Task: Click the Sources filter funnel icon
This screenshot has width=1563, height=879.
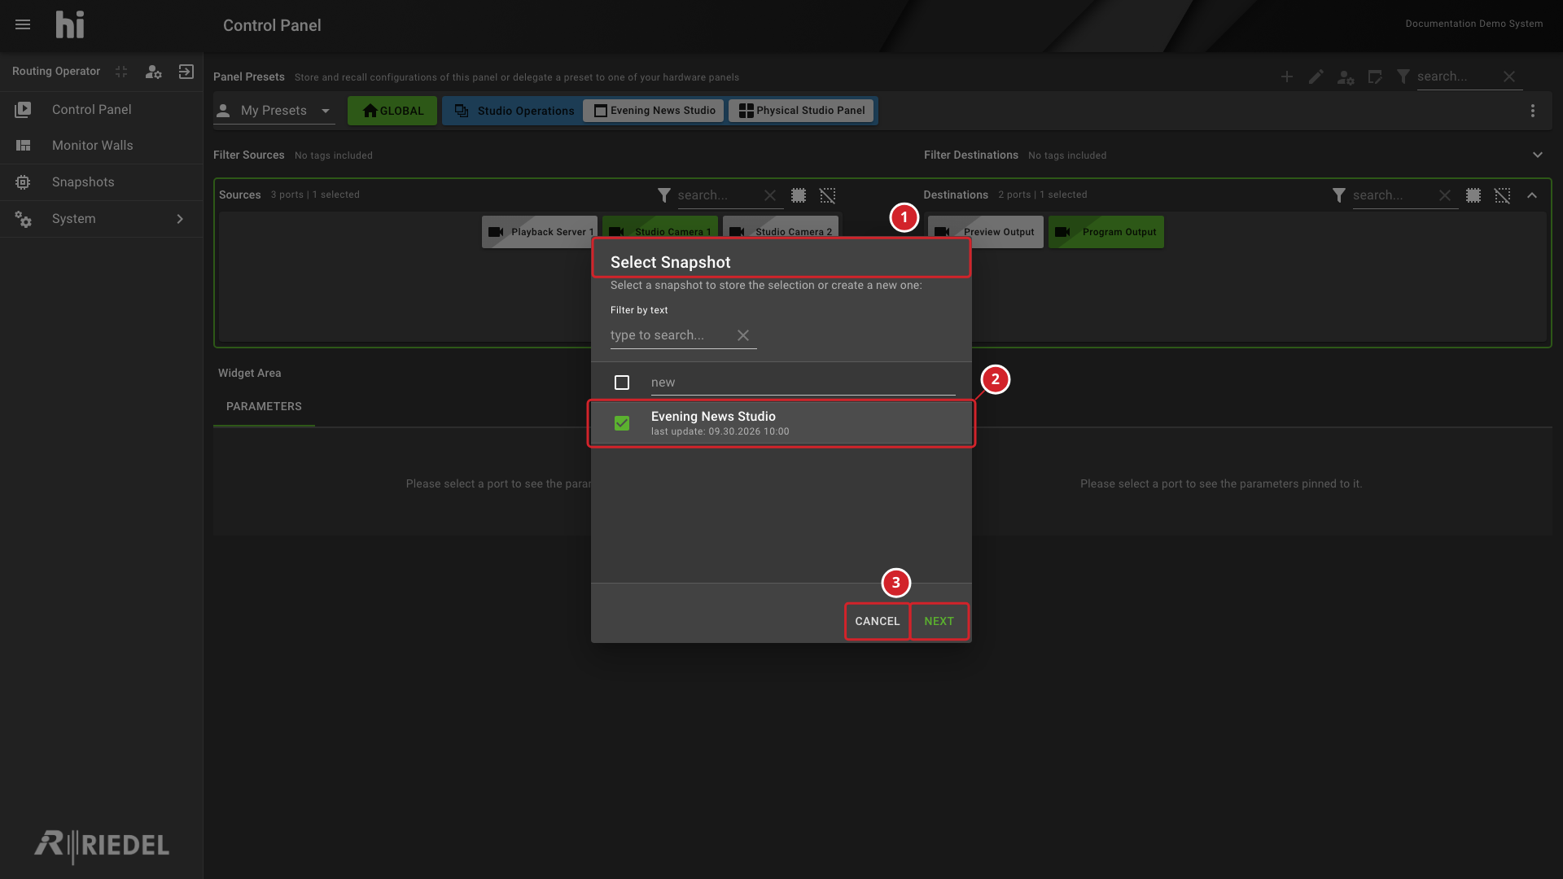Action: point(664,195)
